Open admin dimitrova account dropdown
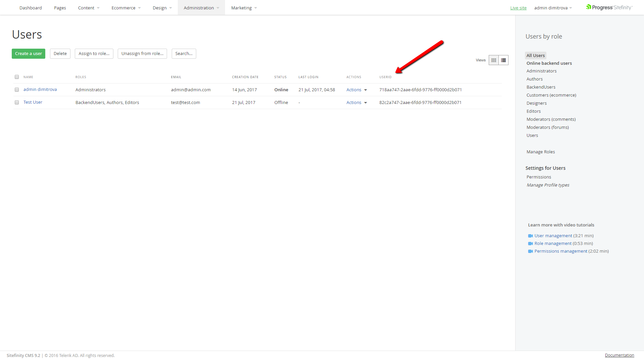The height and width of the screenshot is (359, 644). point(553,8)
